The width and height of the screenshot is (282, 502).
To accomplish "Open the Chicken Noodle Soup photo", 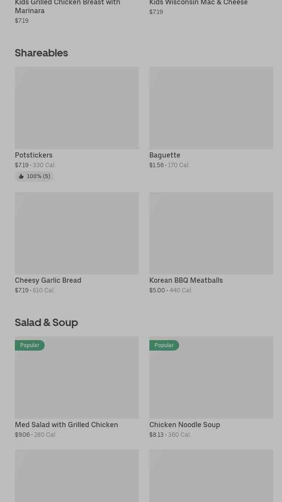I will pos(211,377).
